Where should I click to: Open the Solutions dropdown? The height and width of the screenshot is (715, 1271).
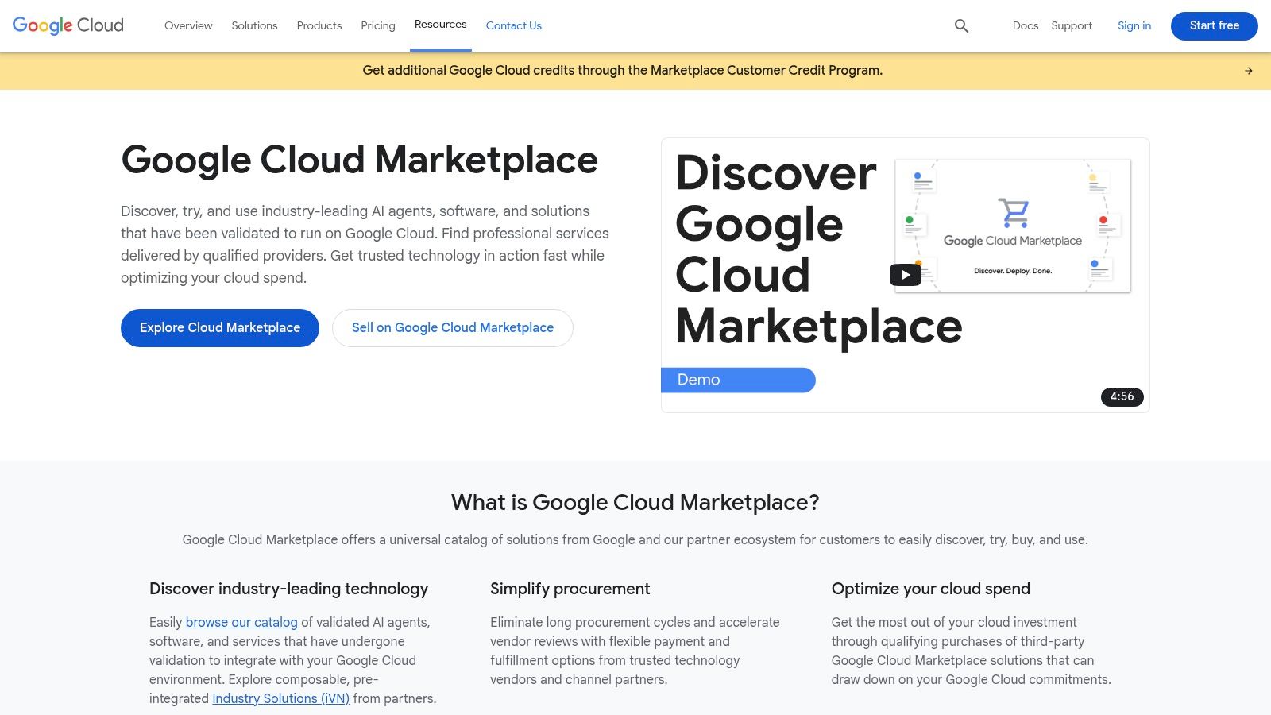click(254, 25)
